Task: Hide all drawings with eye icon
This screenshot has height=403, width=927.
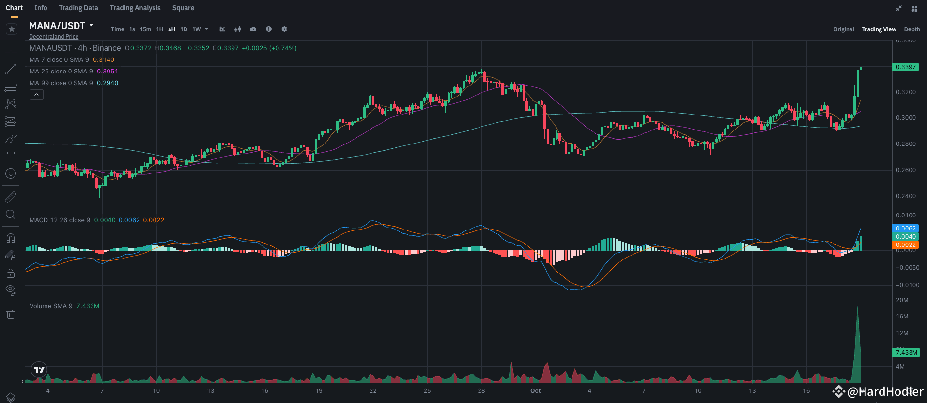Action: point(11,290)
